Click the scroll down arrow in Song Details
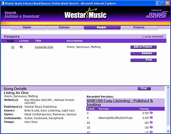 click(168, 131)
